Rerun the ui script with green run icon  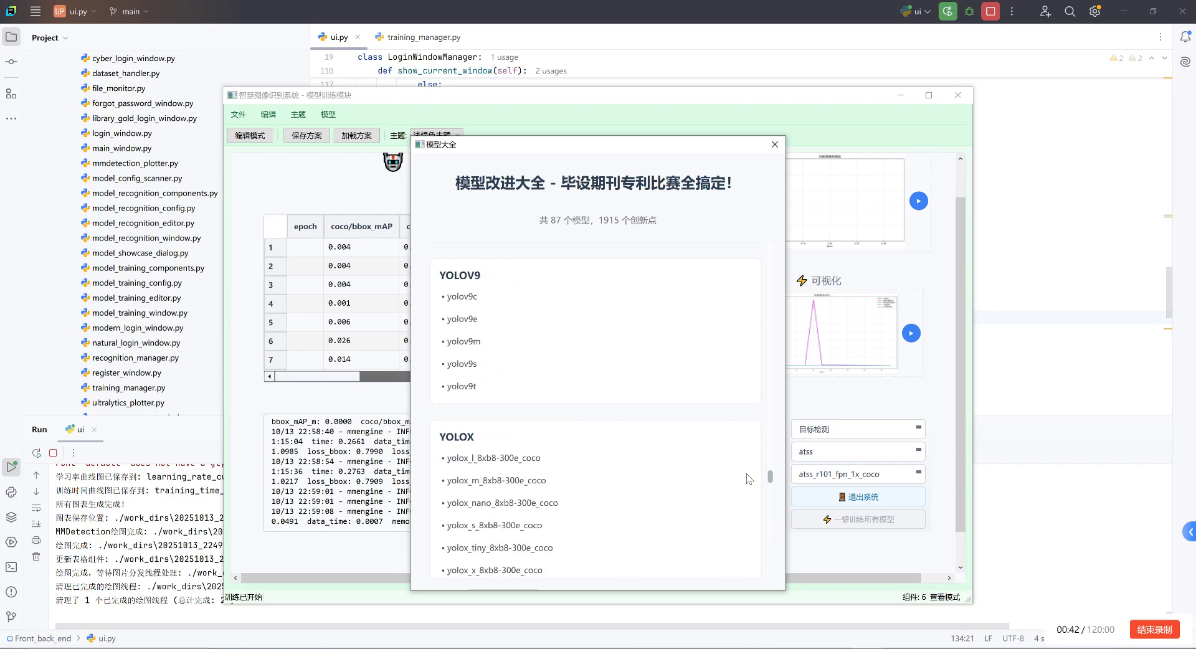coord(948,11)
